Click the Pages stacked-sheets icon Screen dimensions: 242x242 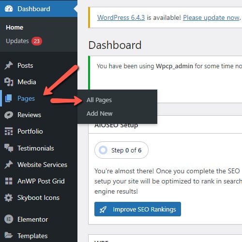click(x=8, y=98)
